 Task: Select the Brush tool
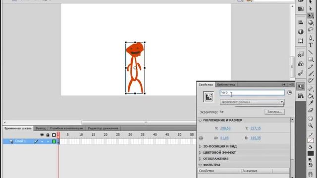click(311, 74)
